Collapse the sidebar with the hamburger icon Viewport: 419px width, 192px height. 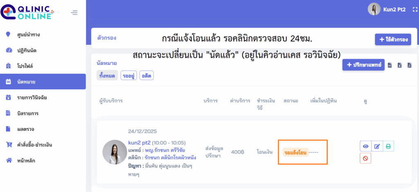[74, 13]
